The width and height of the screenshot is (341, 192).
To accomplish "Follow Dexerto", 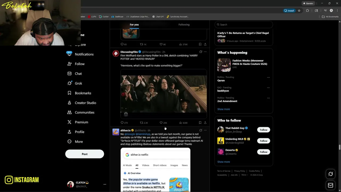I will 263,152.
